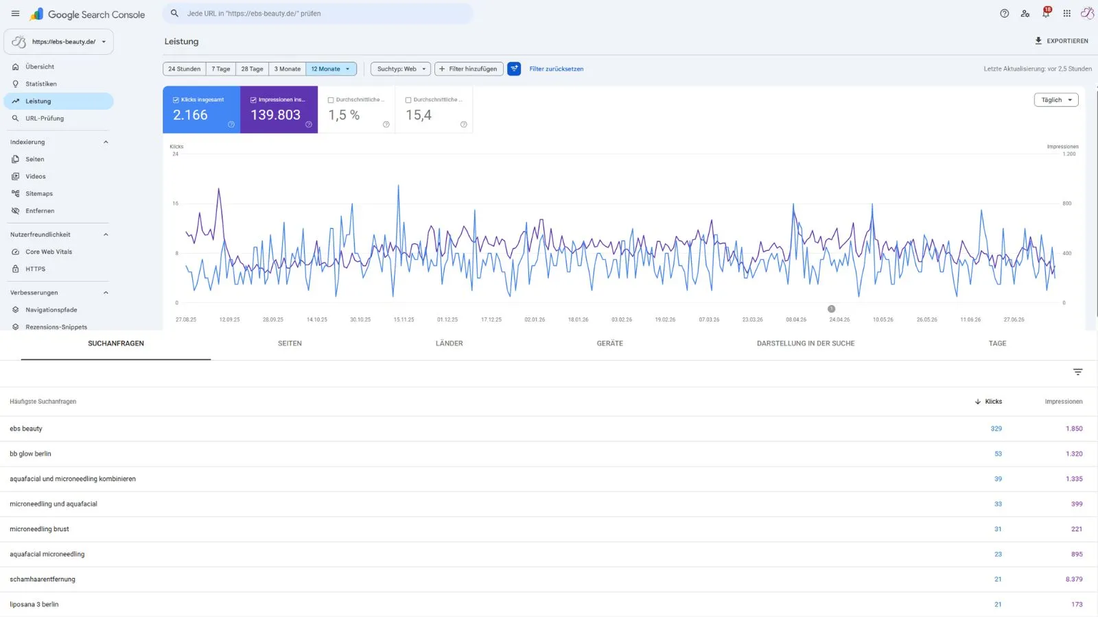Collapse the Nutzerfreundlichkeit section
1098x617 pixels.
[x=106, y=234]
